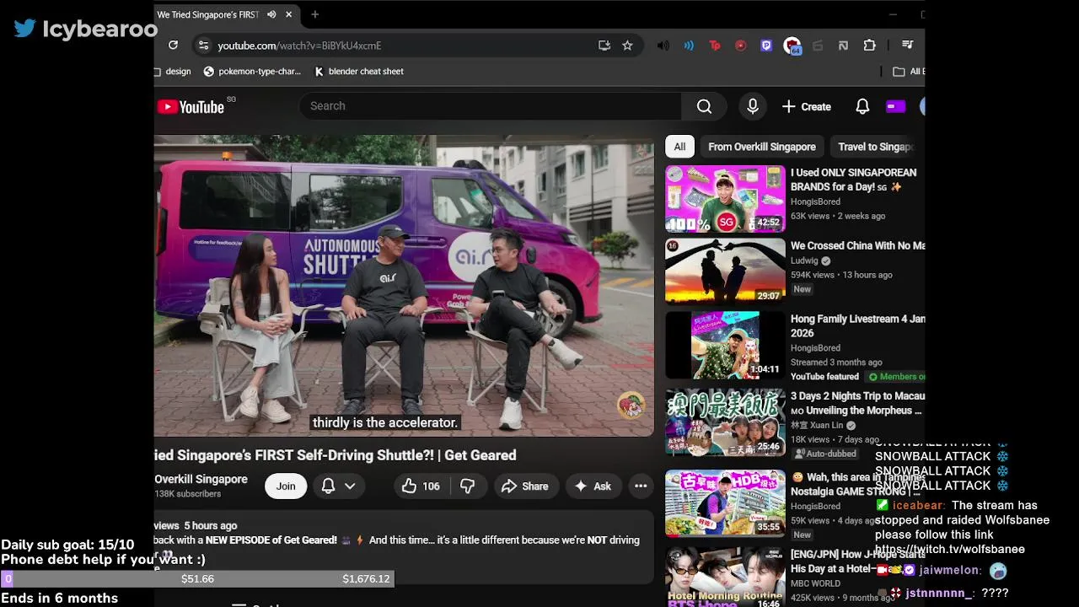Go to YouTube home via logo
1079x607 pixels.
point(191,106)
